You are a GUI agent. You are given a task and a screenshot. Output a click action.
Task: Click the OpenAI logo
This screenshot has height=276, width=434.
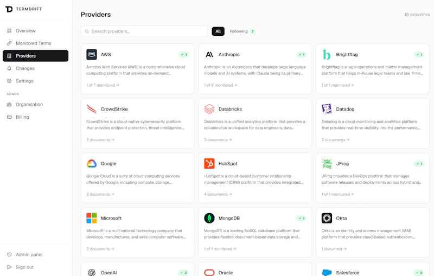point(92,272)
